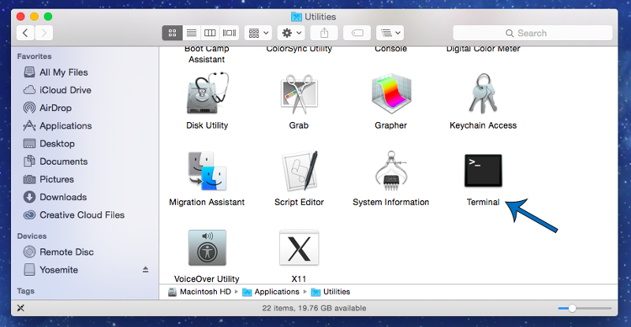
Task: Click the ColorSync Utility label
Action: click(x=299, y=50)
